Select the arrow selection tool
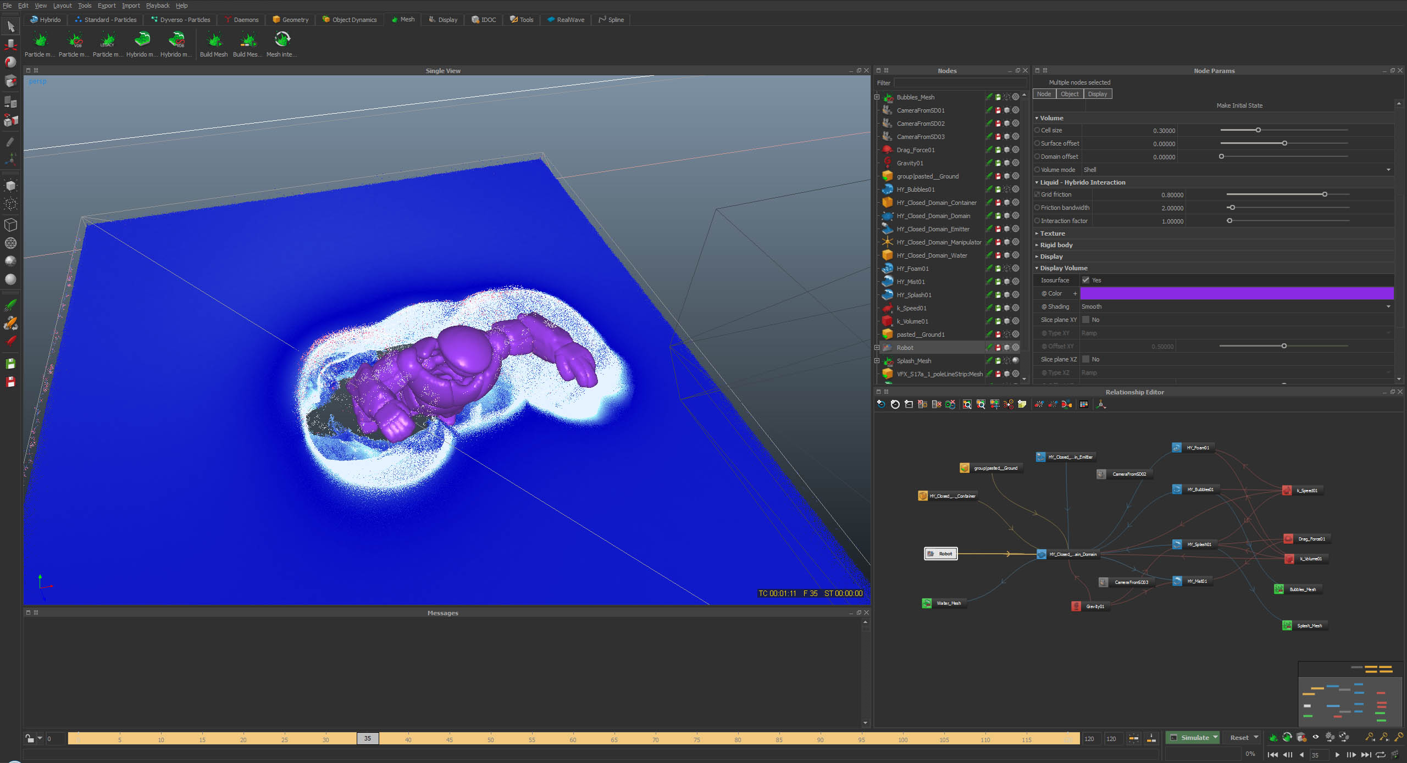Image resolution: width=1407 pixels, height=763 pixels. pos(10,26)
